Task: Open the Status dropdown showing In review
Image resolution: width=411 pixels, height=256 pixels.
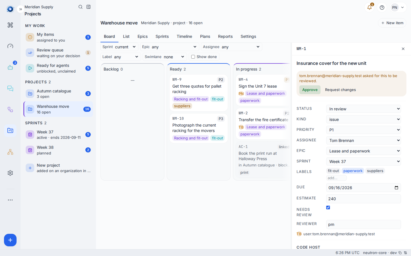Action: 364,109
